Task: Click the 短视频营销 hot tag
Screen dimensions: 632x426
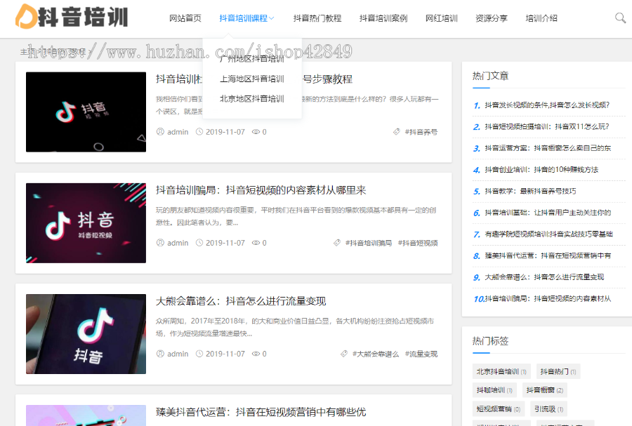Action: [498, 408]
